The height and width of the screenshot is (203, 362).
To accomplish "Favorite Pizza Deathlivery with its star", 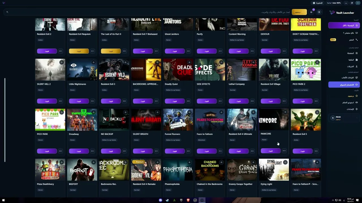I will pos(62,162).
